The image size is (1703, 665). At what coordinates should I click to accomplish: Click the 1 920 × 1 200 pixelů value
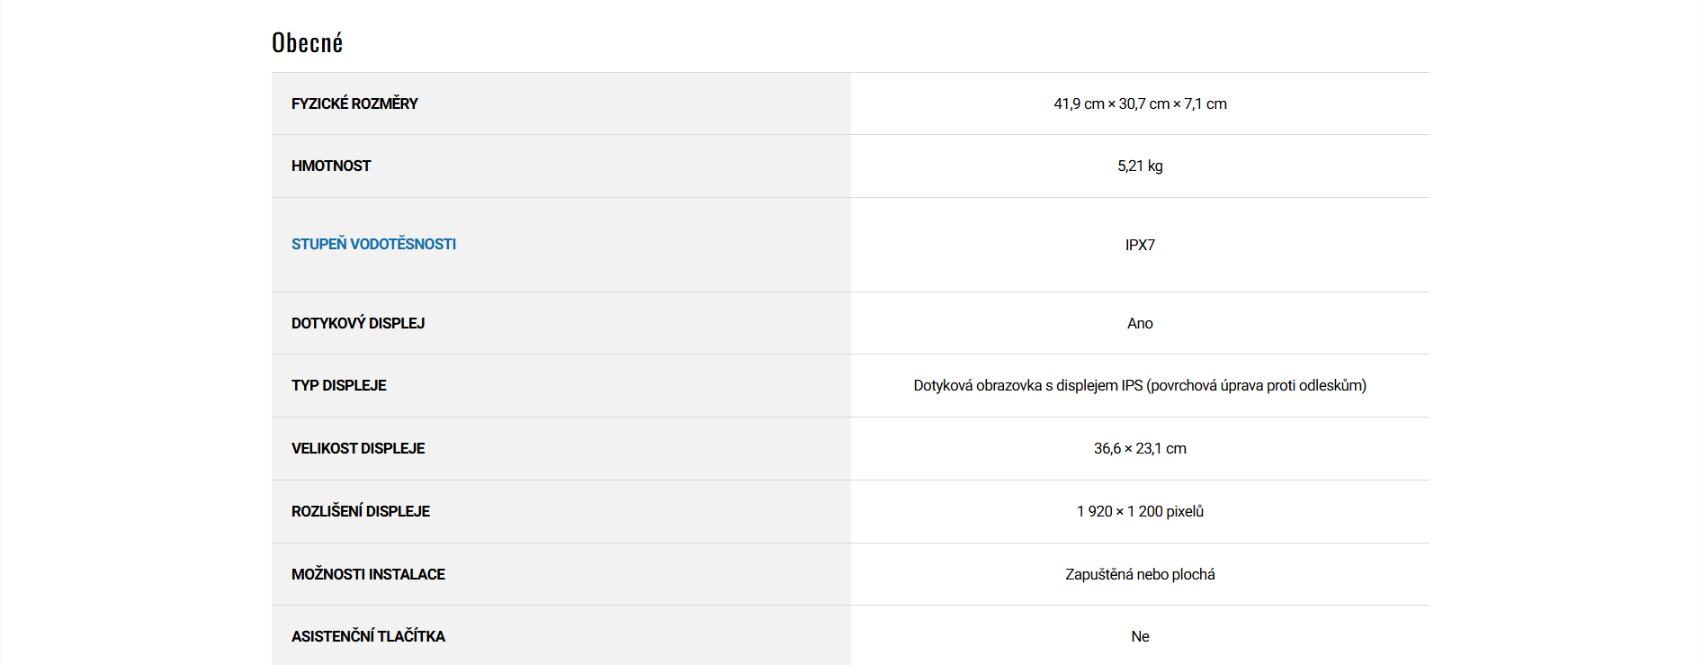[1140, 511]
